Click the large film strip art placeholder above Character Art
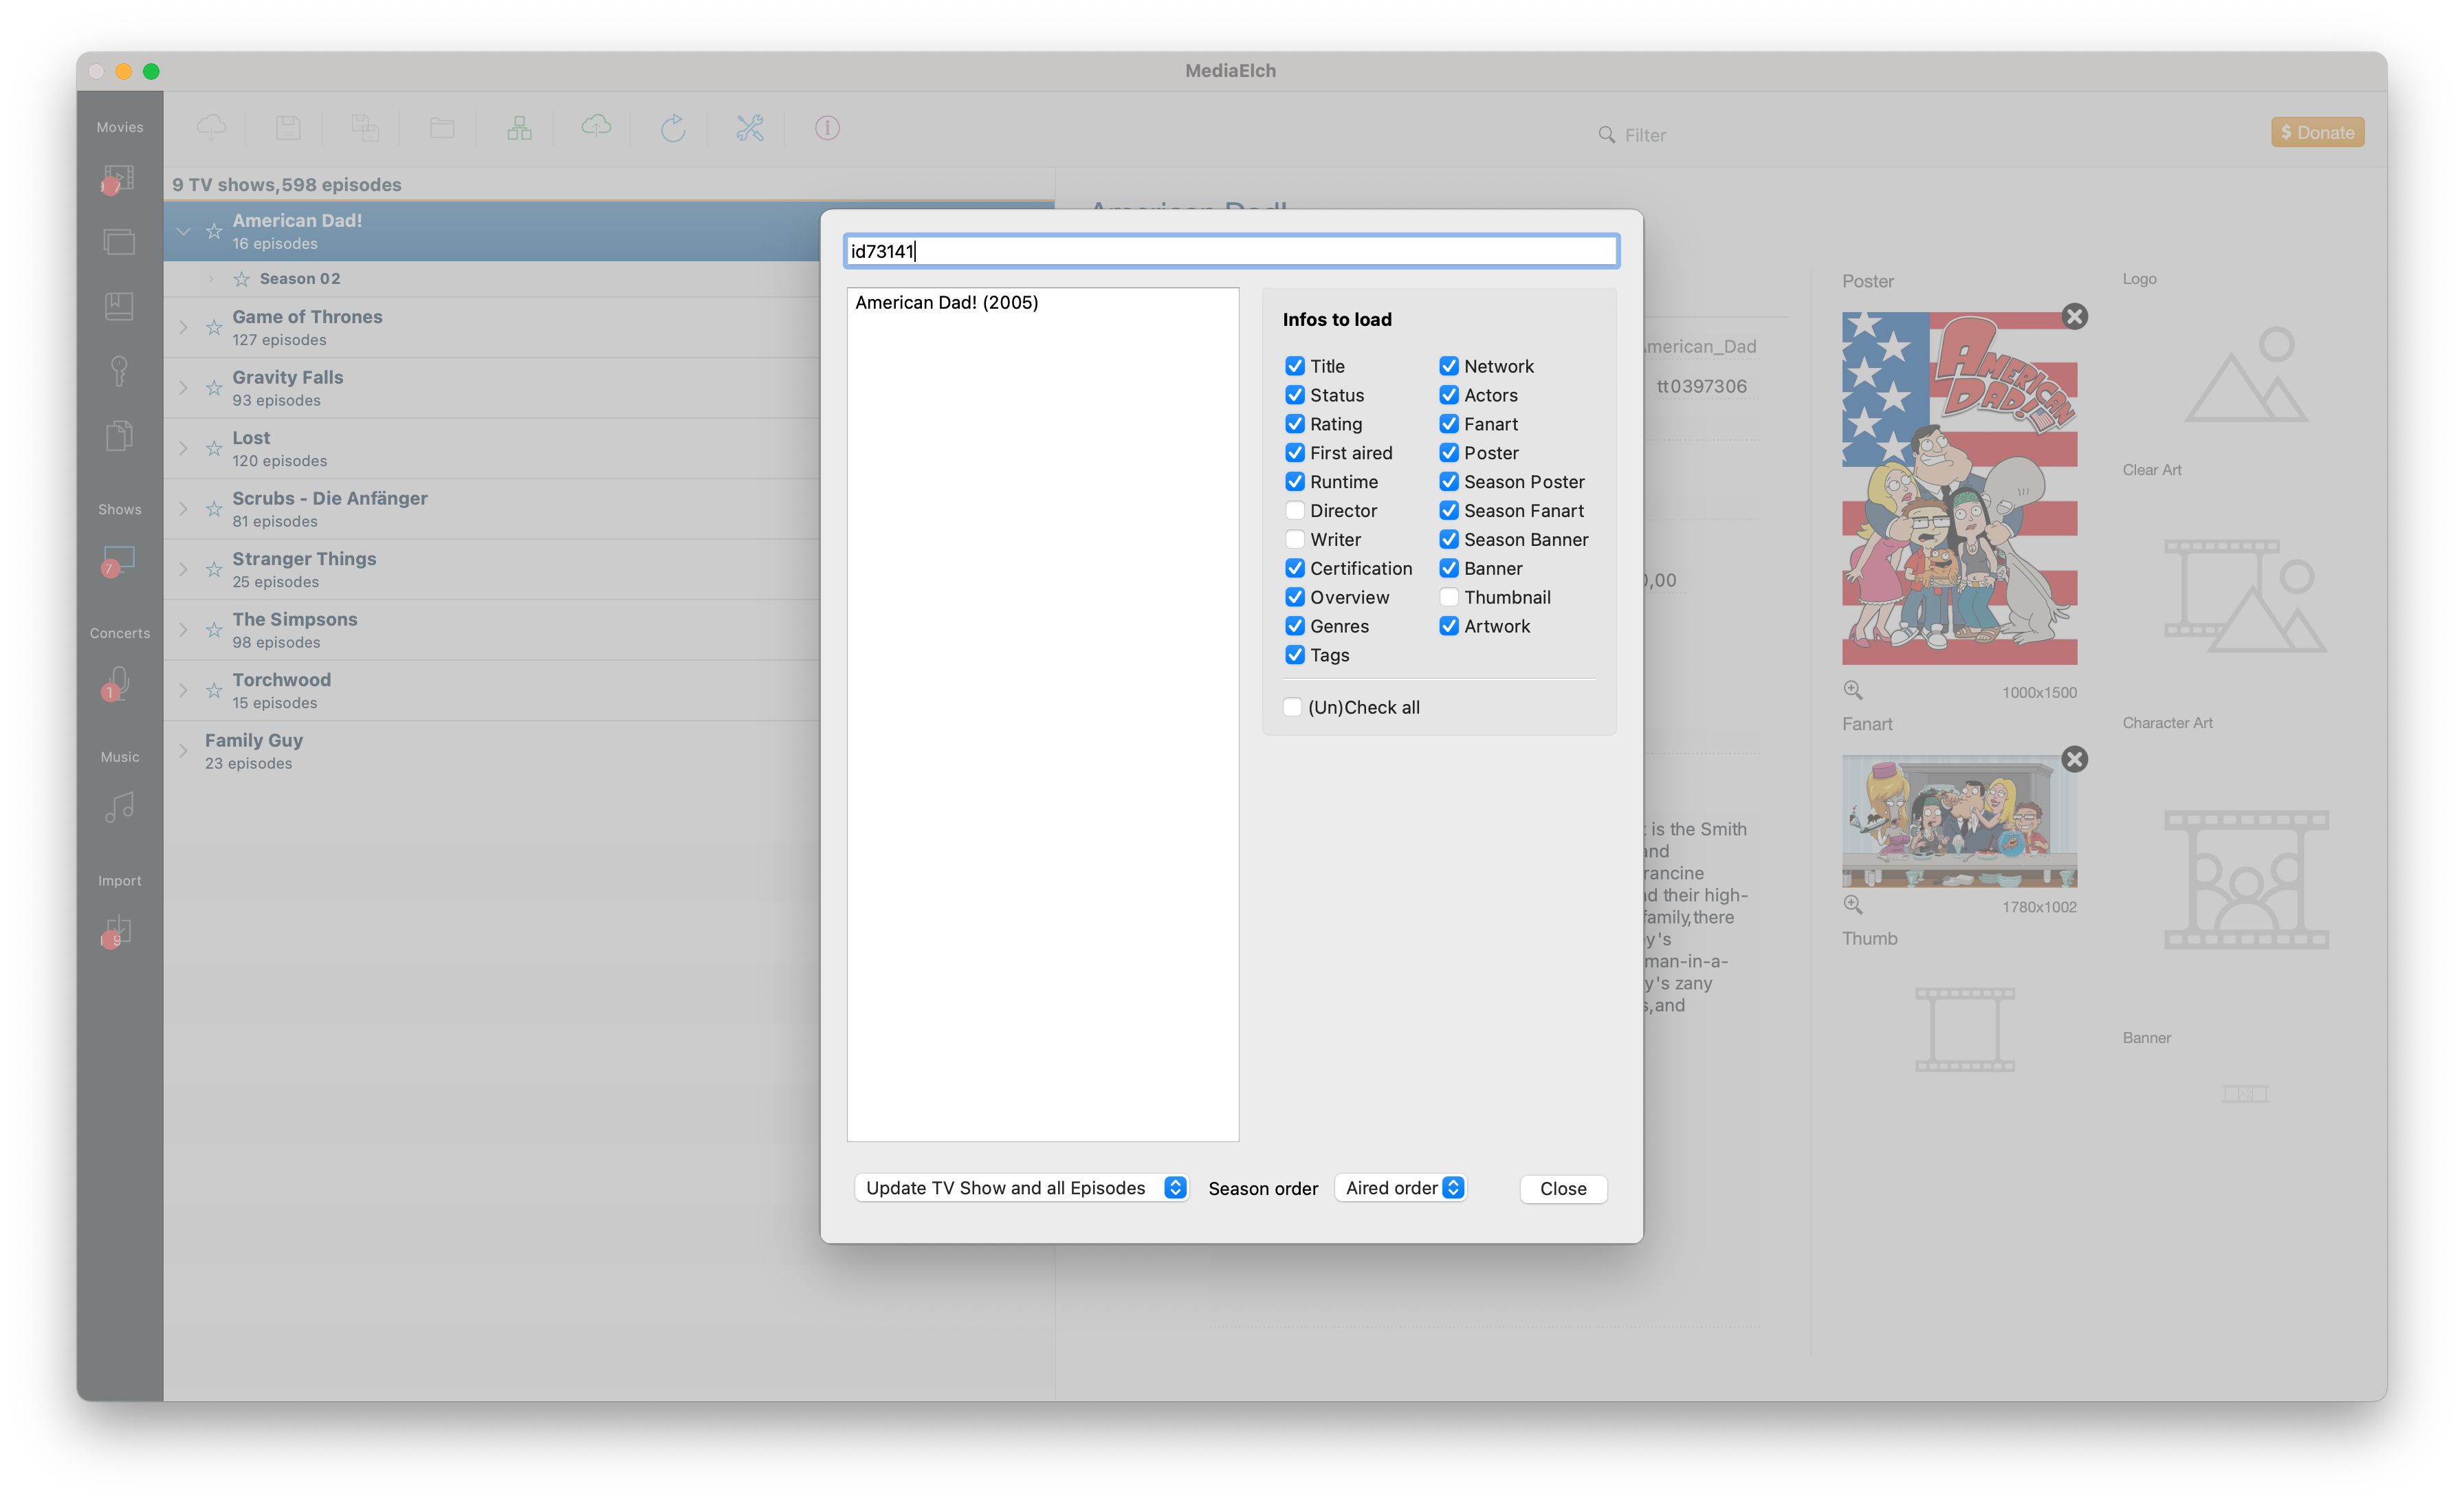This screenshot has height=1503, width=2464. [2246, 596]
